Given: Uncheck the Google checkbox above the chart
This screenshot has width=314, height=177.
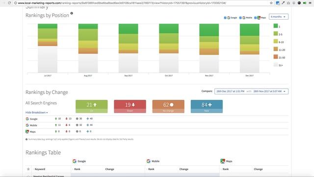Looking at the screenshot, I should [x=225, y=18].
